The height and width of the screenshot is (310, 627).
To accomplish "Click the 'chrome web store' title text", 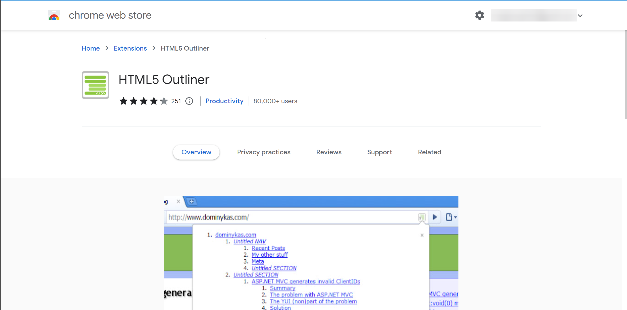I will (x=110, y=15).
